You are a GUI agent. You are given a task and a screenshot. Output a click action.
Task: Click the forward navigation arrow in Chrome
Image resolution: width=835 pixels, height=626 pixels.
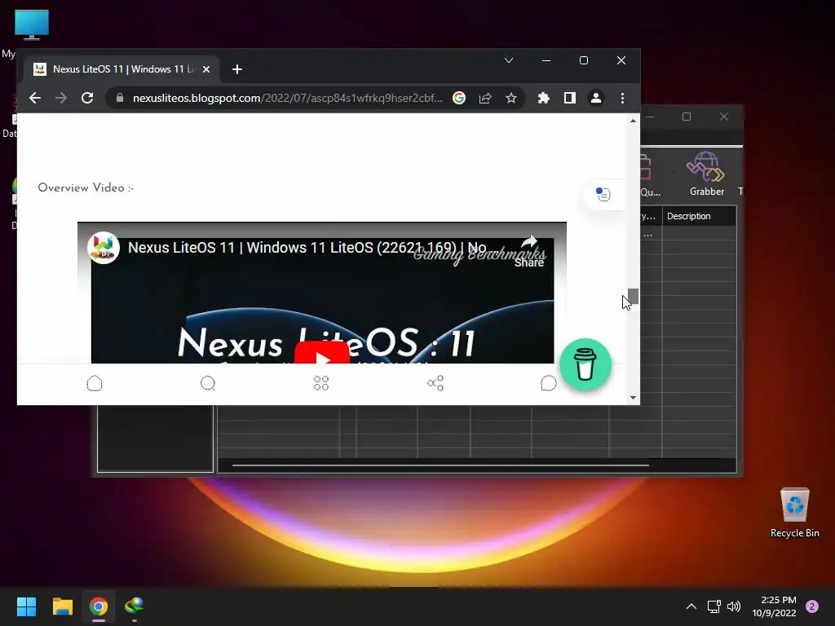(61, 98)
